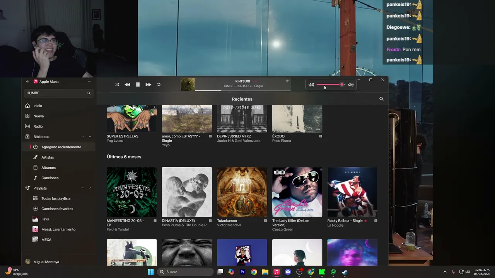Collapse the Biblioteca section
This screenshot has height=278, width=495.
click(x=90, y=137)
